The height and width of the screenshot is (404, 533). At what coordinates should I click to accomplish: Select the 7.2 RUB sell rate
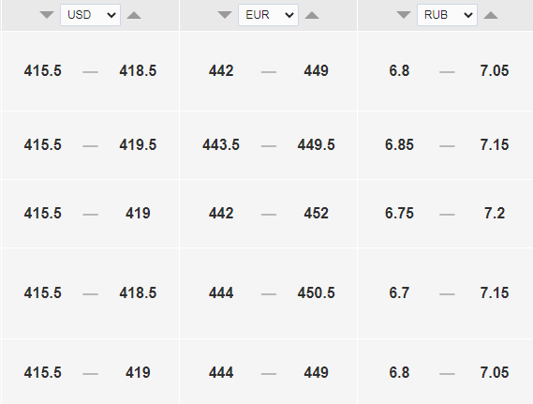tap(495, 214)
